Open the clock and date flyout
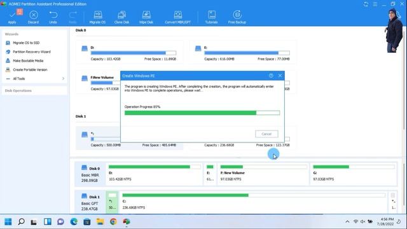 point(385,221)
